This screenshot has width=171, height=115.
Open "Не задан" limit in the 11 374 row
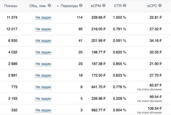43,17
